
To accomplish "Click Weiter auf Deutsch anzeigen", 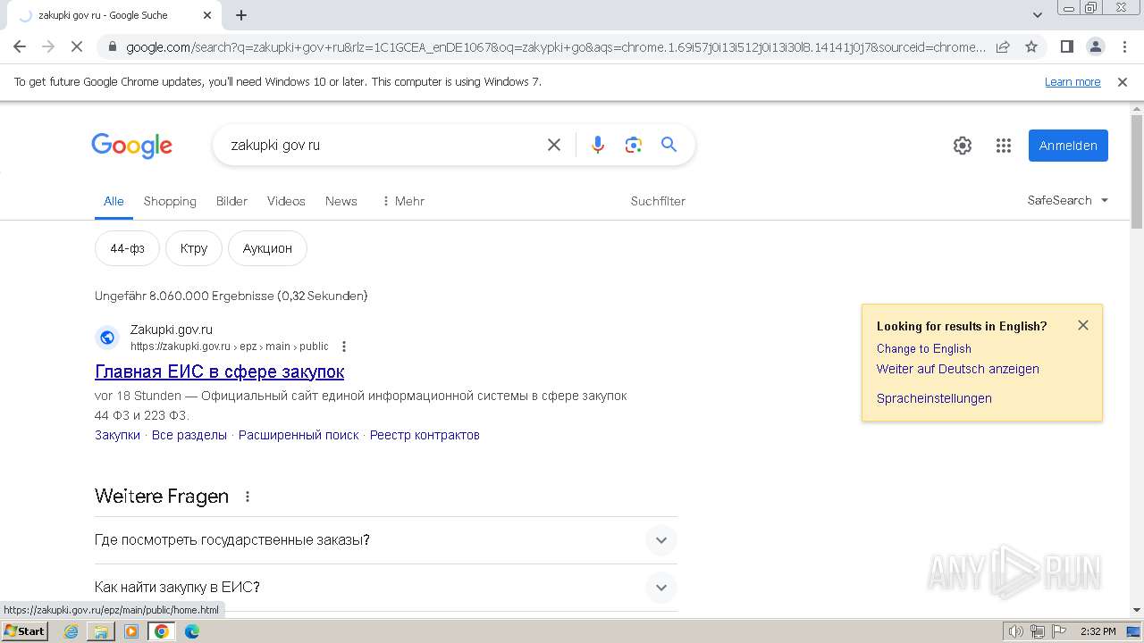I will coord(957,369).
